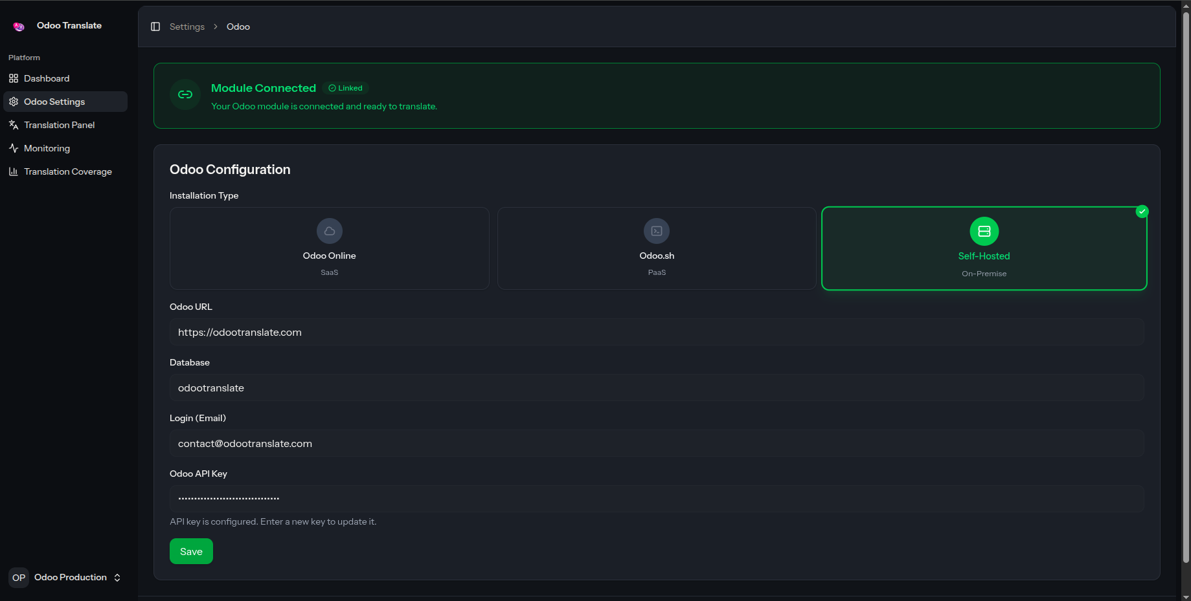Image resolution: width=1191 pixels, height=601 pixels.
Task: Focus the Login (Email) input field
Action: point(657,443)
